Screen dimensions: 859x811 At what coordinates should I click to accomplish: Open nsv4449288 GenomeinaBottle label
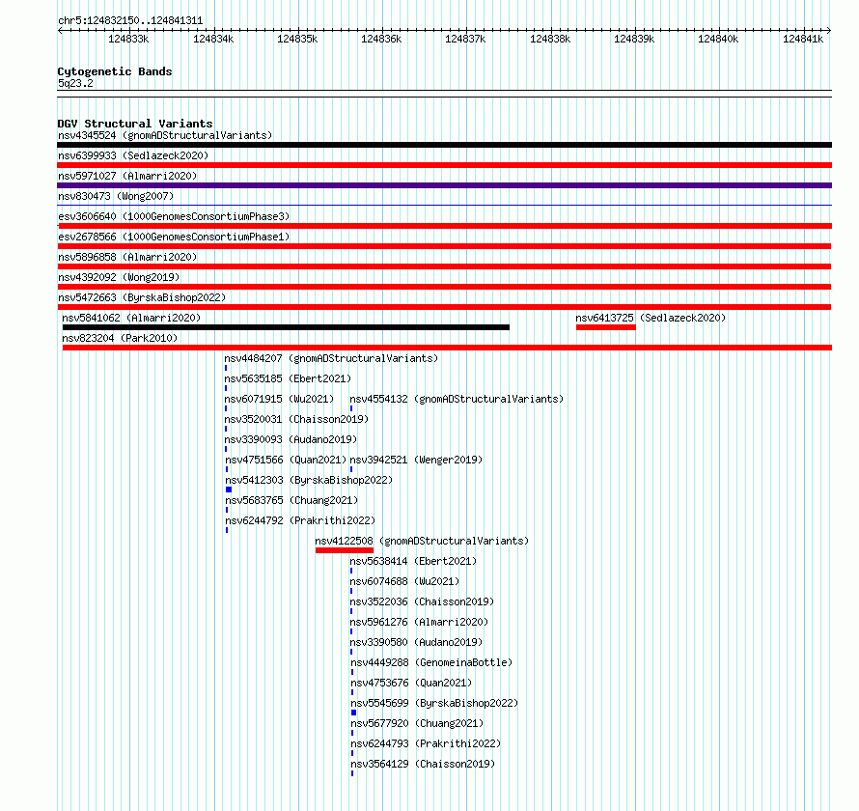tap(431, 662)
